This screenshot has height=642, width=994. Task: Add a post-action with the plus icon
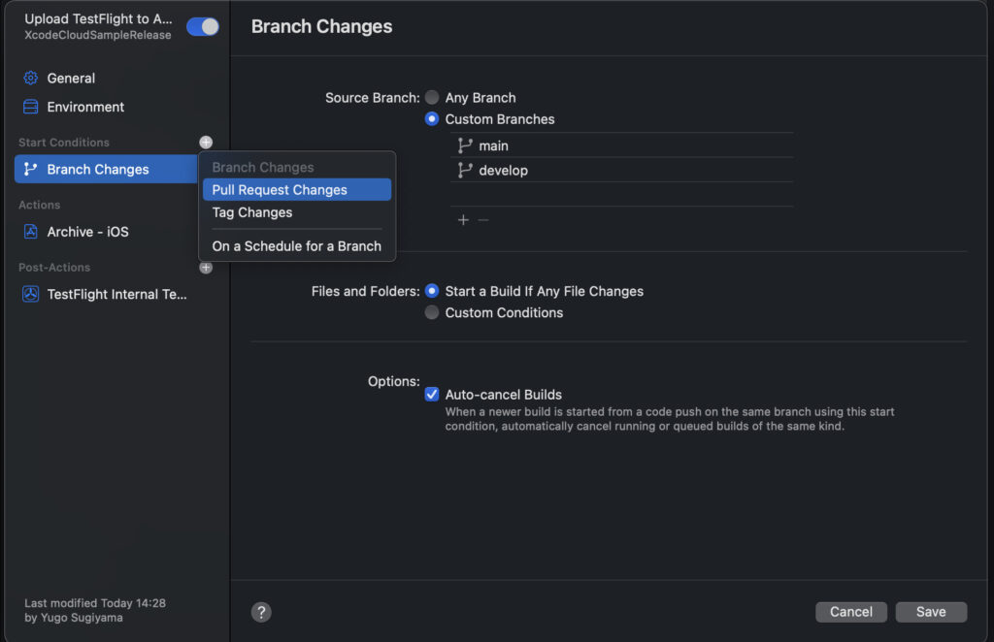(206, 268)
